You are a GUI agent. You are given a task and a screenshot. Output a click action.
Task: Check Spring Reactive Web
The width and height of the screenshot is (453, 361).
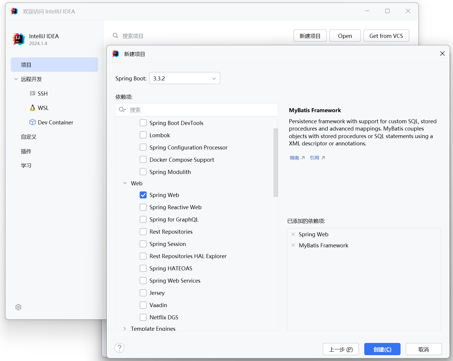pos(143,207)
